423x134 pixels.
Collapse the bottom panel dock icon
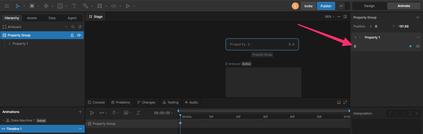339,102
